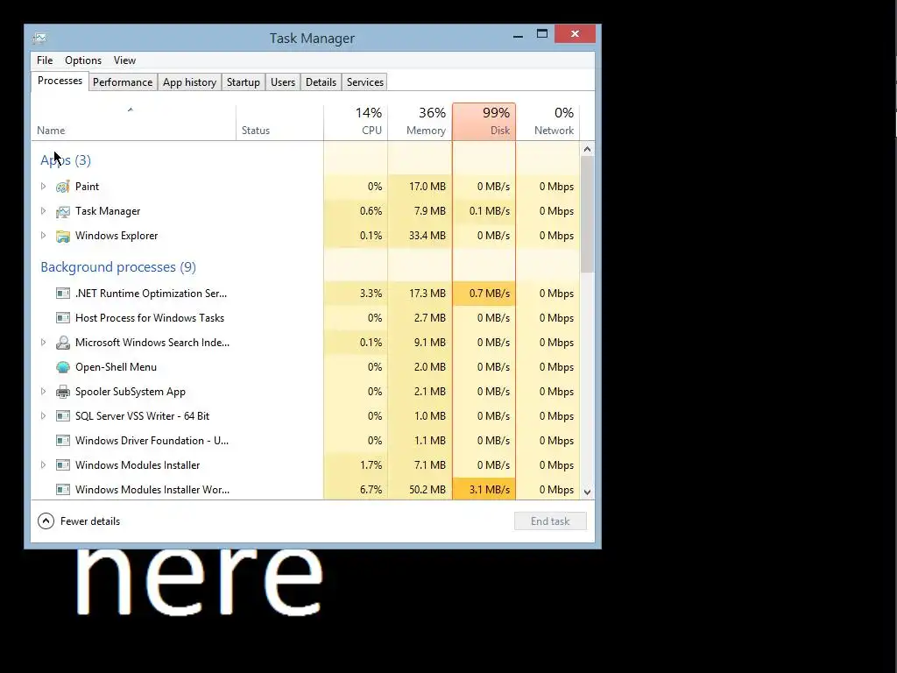The height and width of the screenshot is (673, 897).
Task: Expand the Paint process group
Action: 43,187
